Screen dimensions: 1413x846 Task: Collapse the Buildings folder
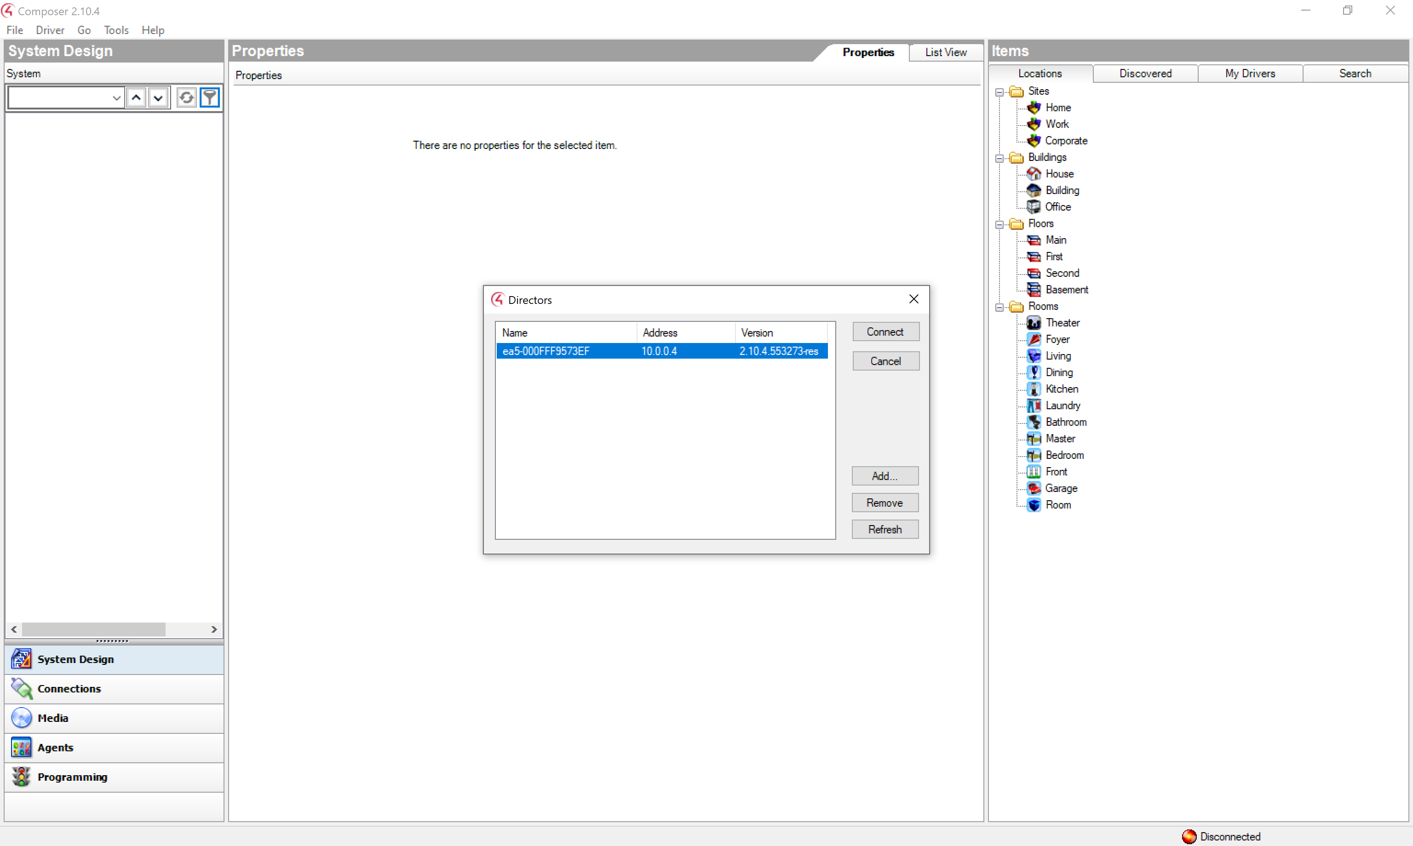pyautogui.click(x=999, y=158)
